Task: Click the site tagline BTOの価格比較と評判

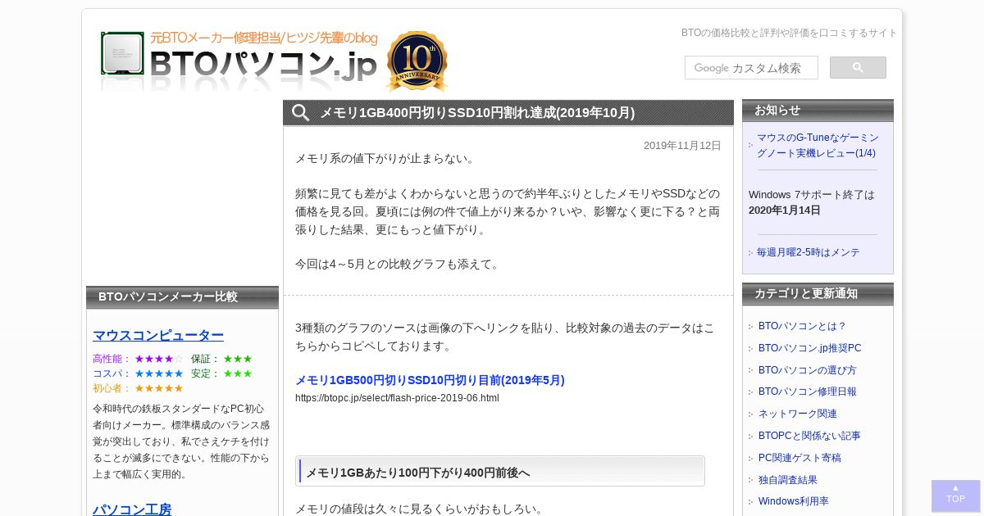Action: coord(789,33)
